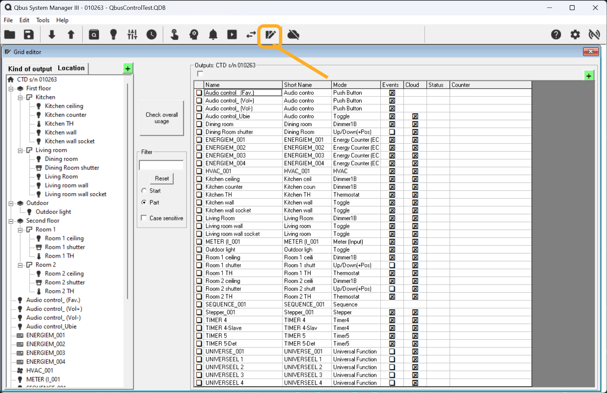
Task: Click the clock timer toolbar icon
Action: tap(151, 35)
